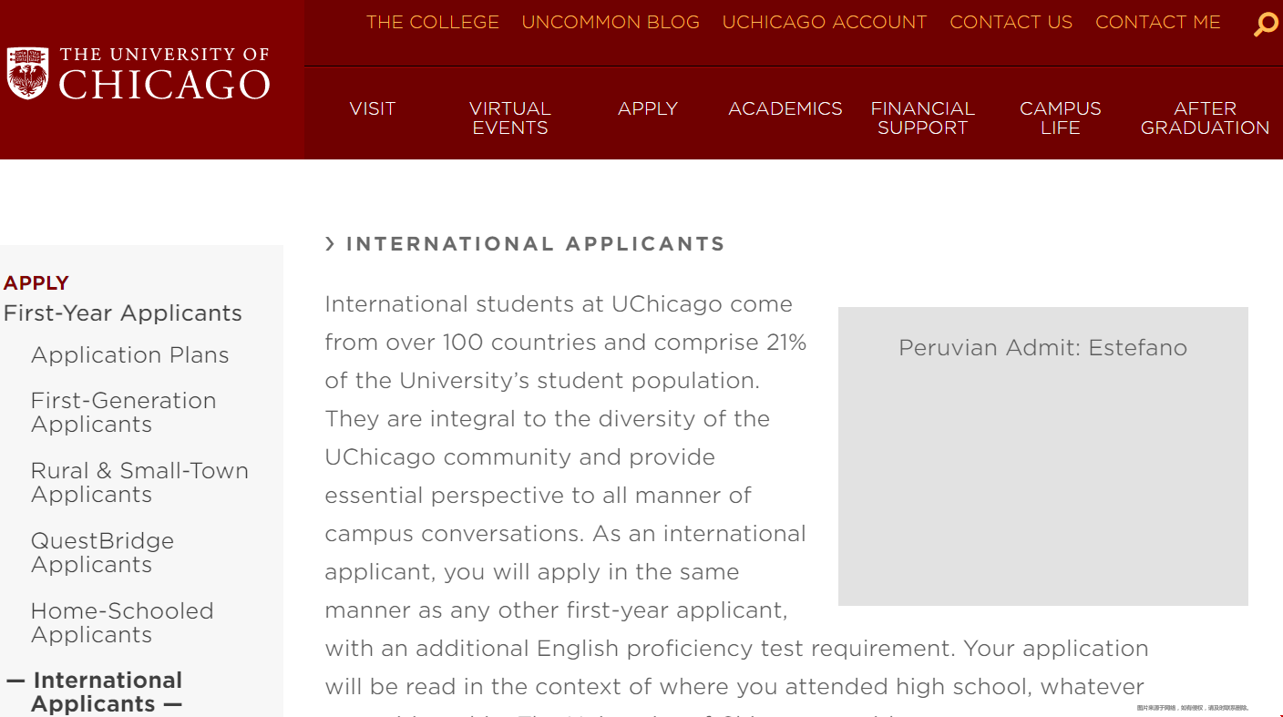The width and height of the screenshot is (1283, 717).
Task: Open the Visit menu
Action: coord(373,108)
